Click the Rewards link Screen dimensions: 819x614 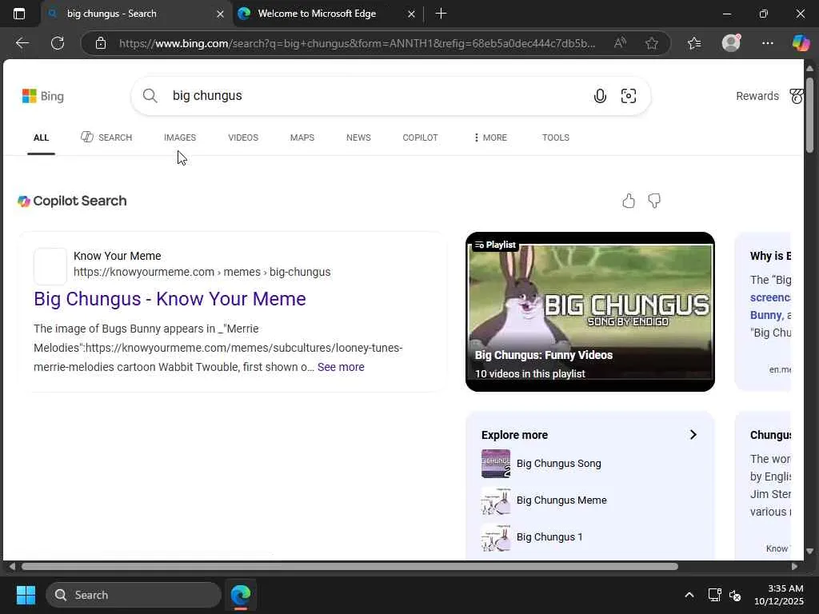click(x=757, y=96)
